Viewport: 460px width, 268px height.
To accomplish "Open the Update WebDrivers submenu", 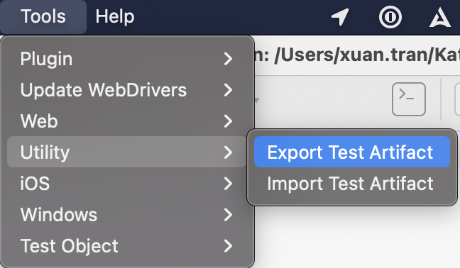I will click(126, 89).
